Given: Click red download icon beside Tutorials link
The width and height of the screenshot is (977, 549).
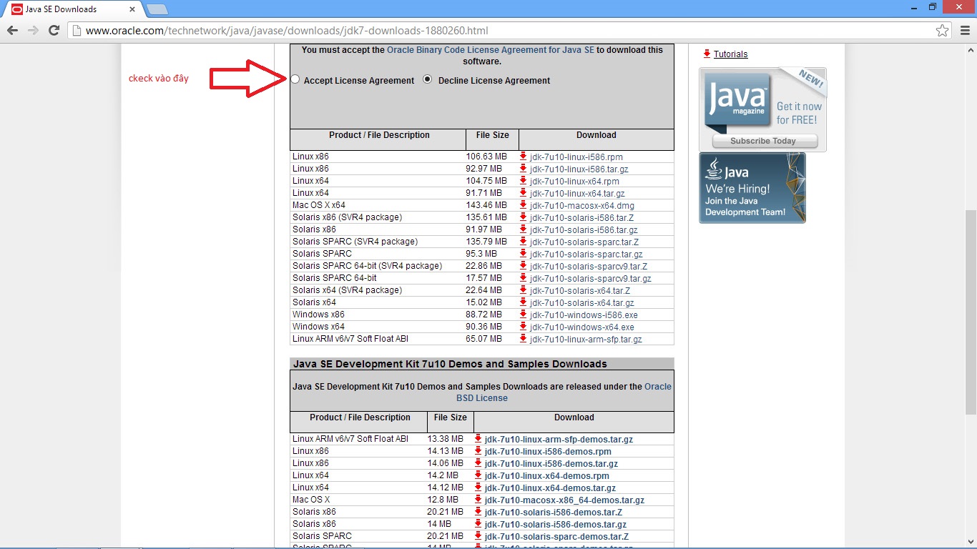Looking at the screenshot, I should coord(707,54).
